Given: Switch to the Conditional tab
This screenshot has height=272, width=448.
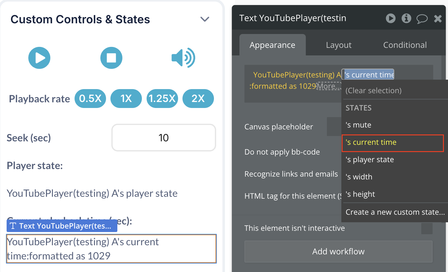Looking at the screenshot, I should tap(405, 45).
